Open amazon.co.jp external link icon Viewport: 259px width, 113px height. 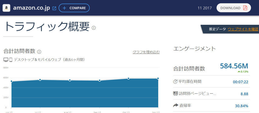54,8
